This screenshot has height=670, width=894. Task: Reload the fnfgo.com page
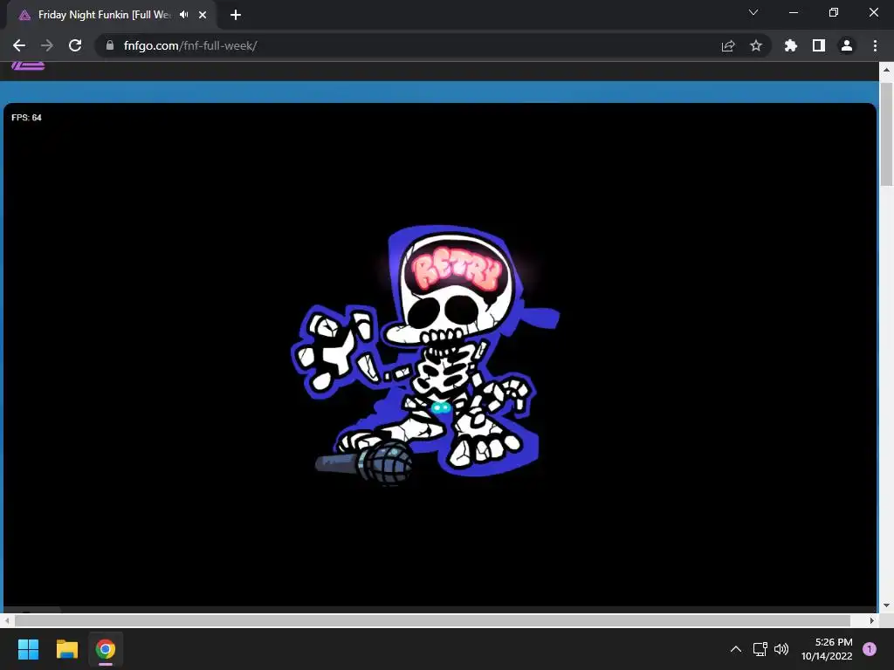point(75,45)
